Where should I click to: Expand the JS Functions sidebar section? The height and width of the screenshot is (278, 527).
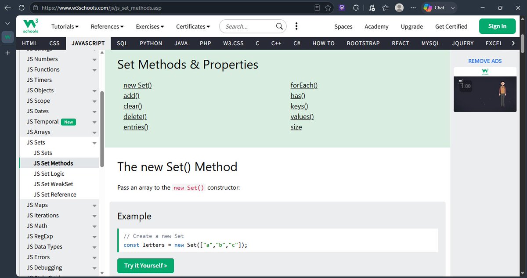point(94,70)
